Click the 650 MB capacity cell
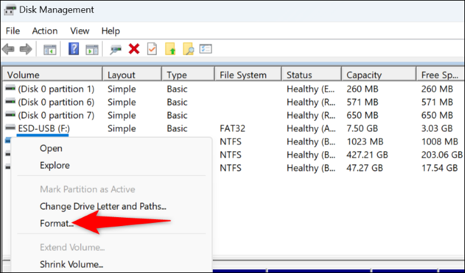Viewport: 465px width, 273px height. click(362, 115)
